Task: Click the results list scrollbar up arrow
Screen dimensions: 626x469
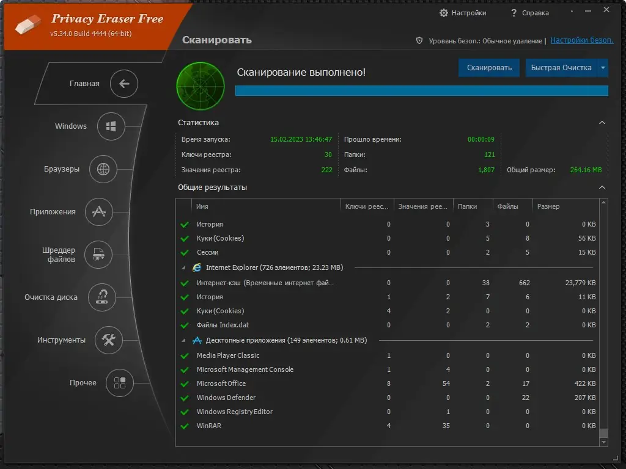Action: (x=603, y=203)
